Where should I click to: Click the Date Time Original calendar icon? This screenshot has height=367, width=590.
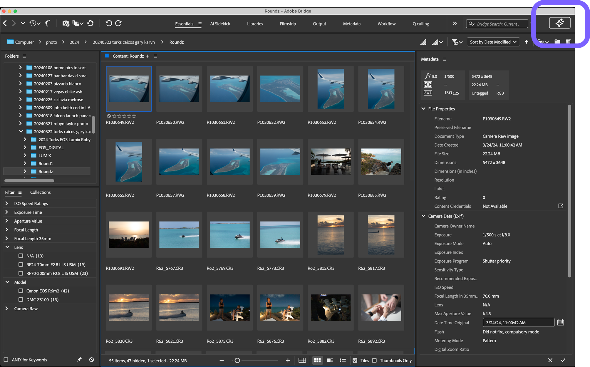[x=560, y=322]
